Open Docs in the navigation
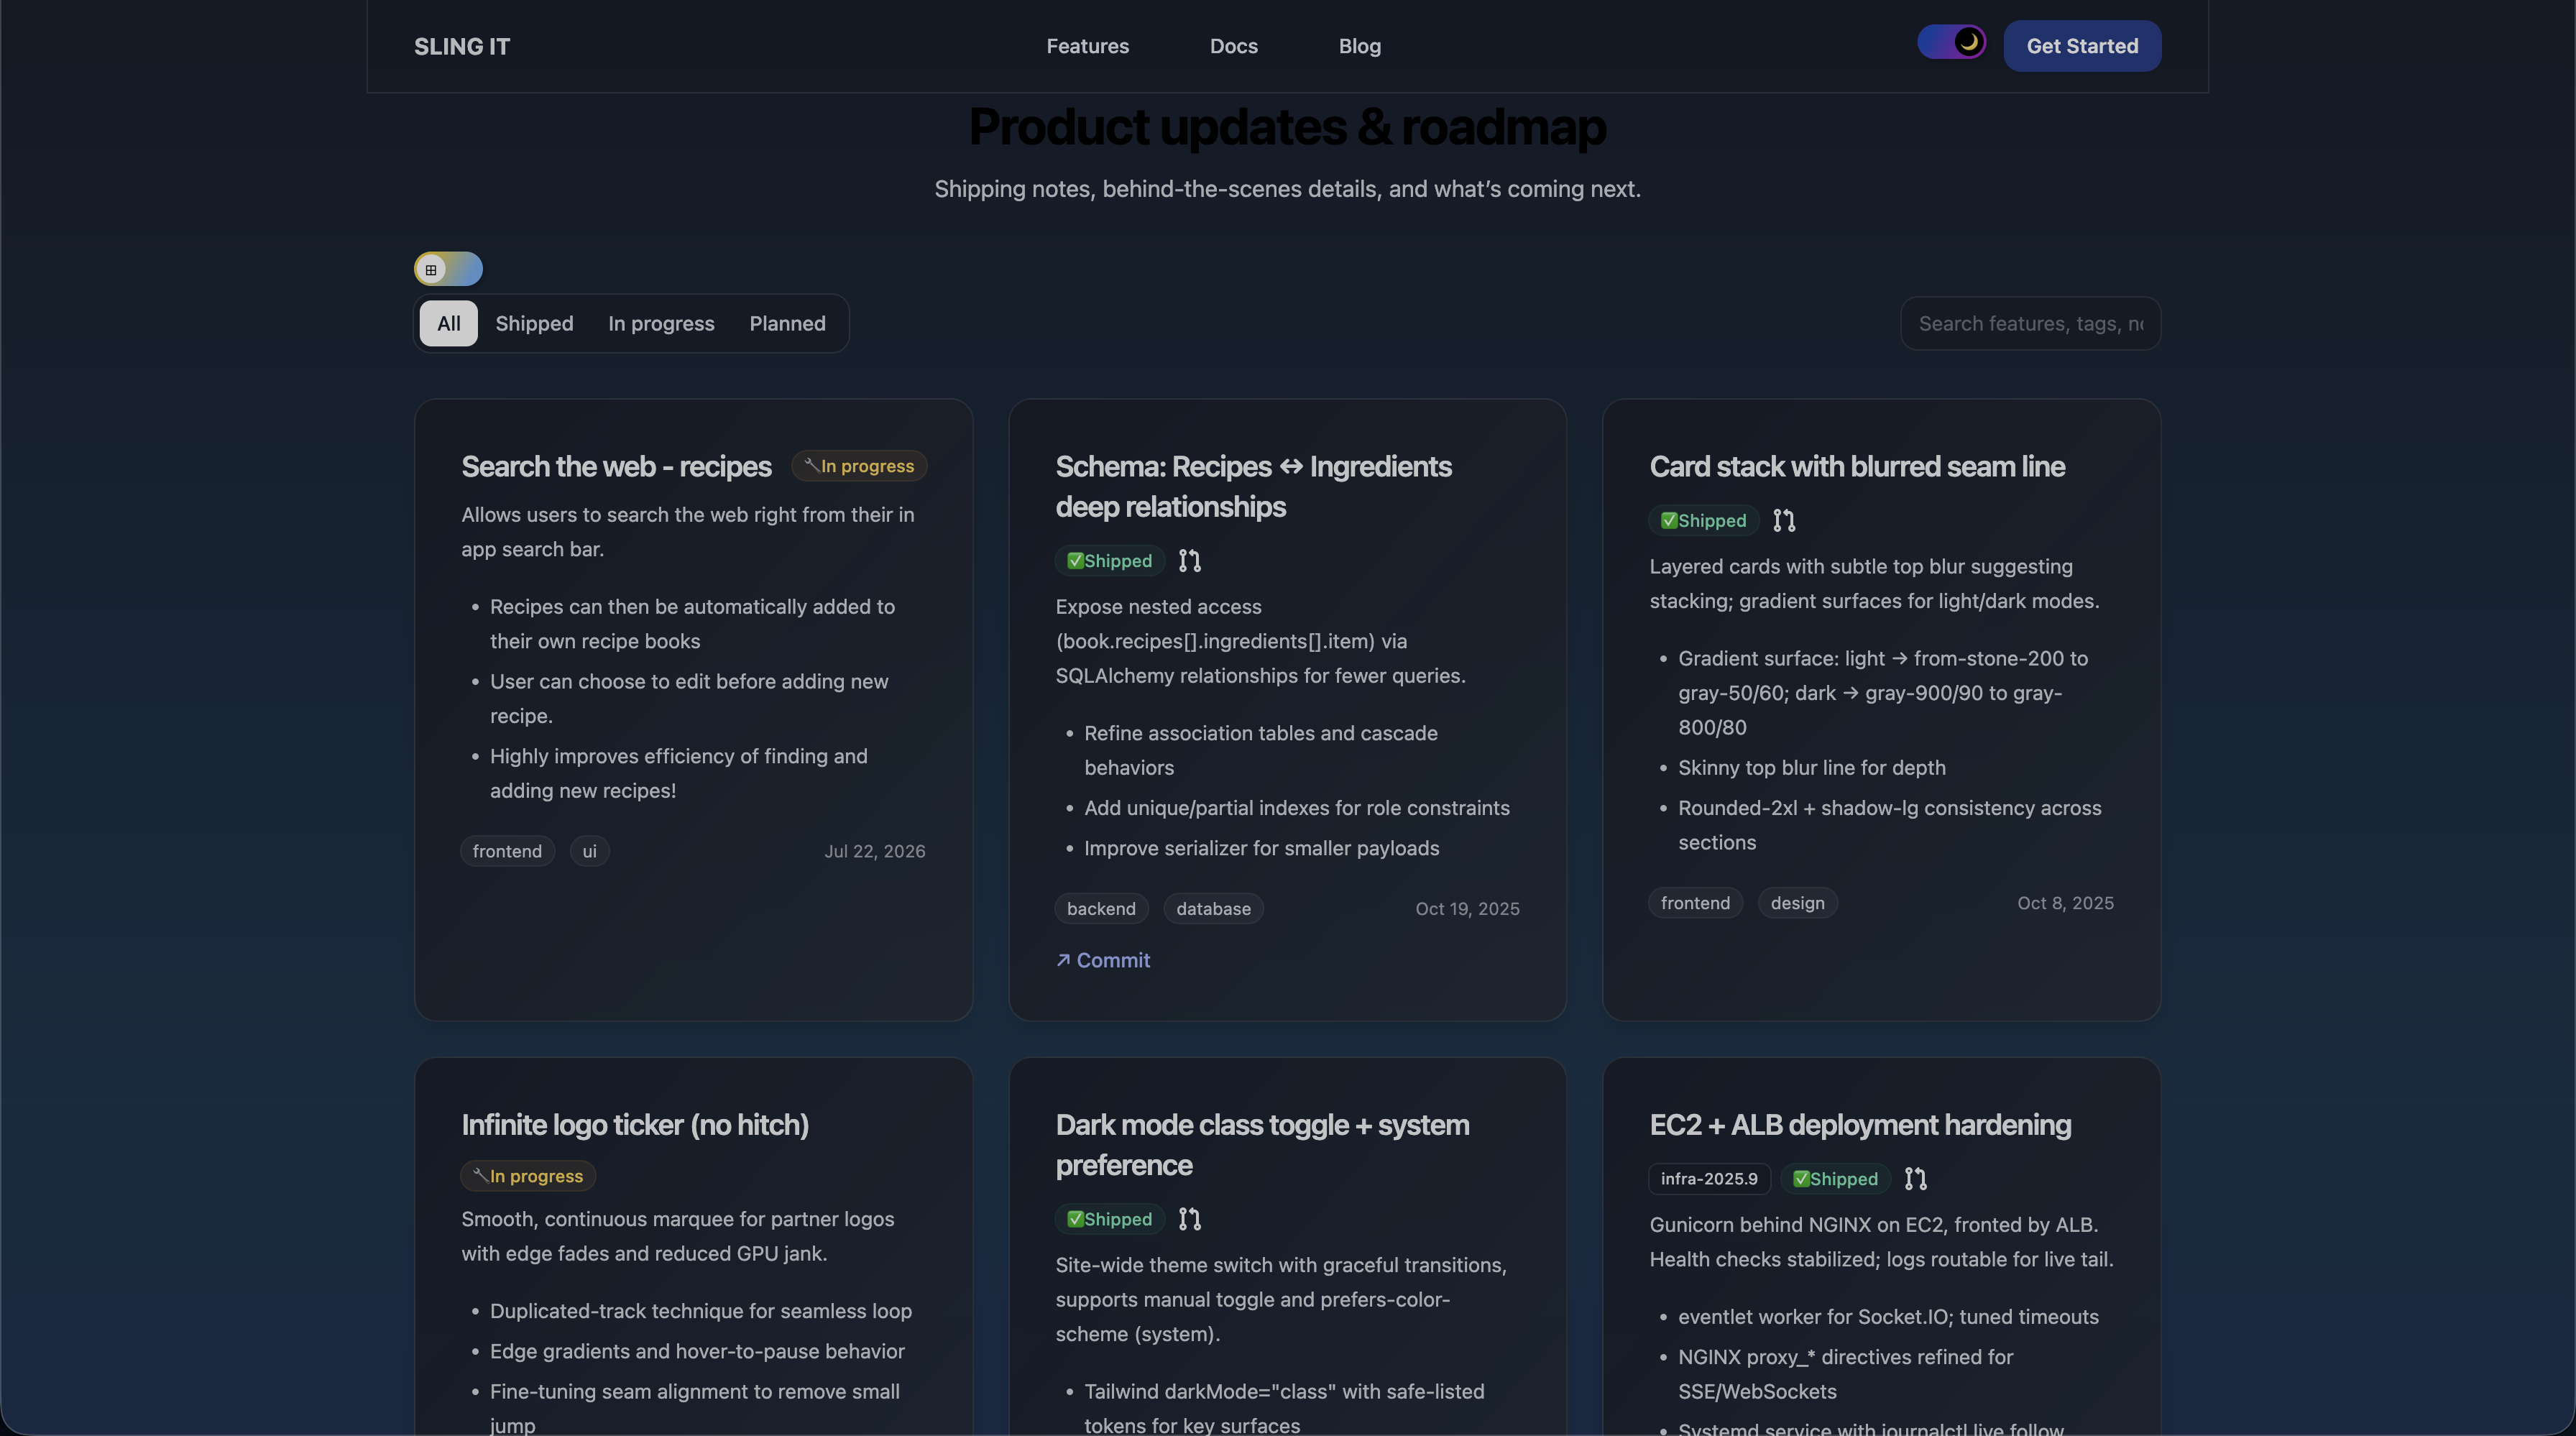This screenshot has height=1436, width=2576. [x=1233, y=46]
